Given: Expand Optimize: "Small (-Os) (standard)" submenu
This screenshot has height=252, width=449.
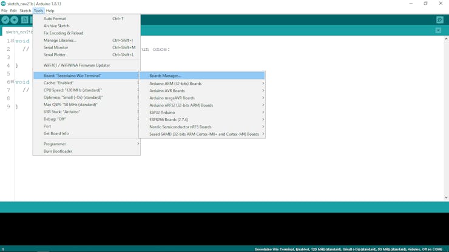Looking at the screenshot, I should pos(87,98).
